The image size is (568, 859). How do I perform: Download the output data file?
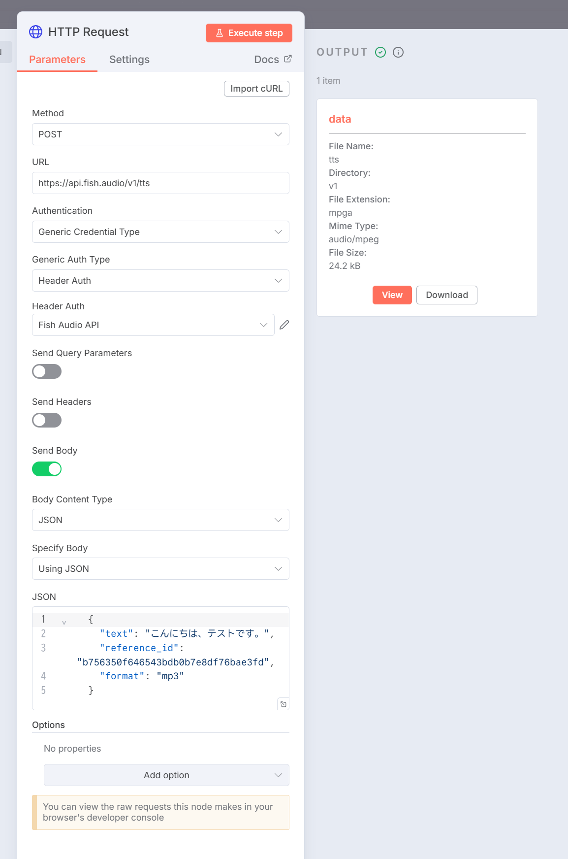[446, 295]
